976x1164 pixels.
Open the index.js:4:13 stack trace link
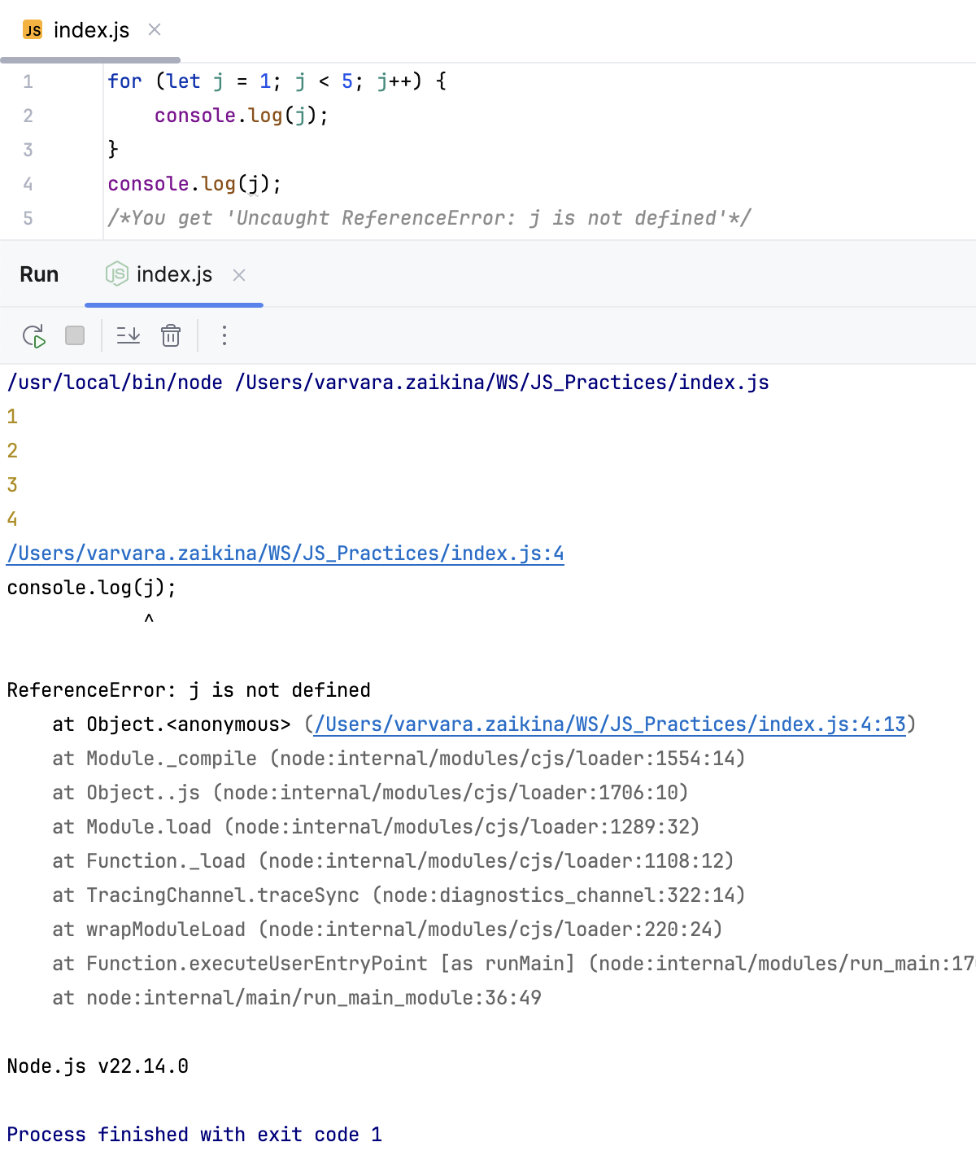click(608, 724)
